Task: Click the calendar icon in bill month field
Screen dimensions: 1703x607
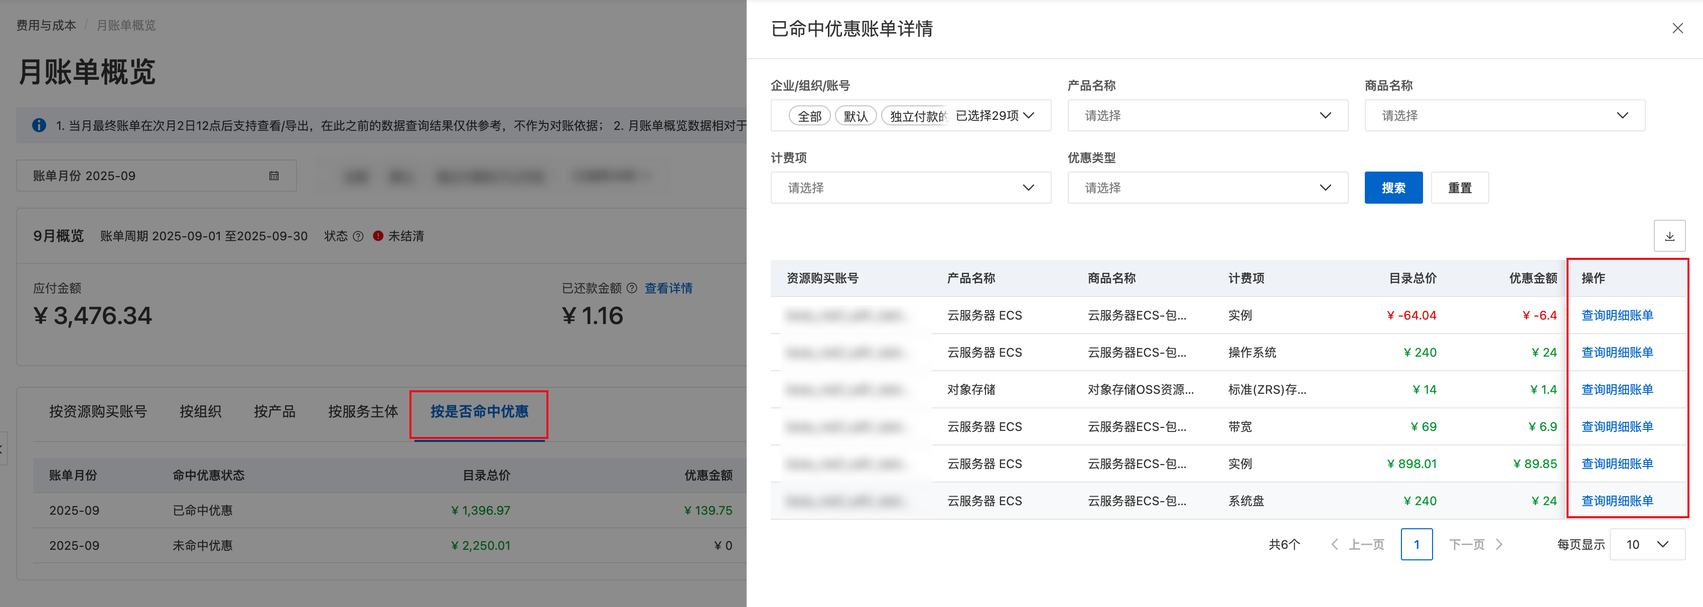Action: [x=273, y=176]
